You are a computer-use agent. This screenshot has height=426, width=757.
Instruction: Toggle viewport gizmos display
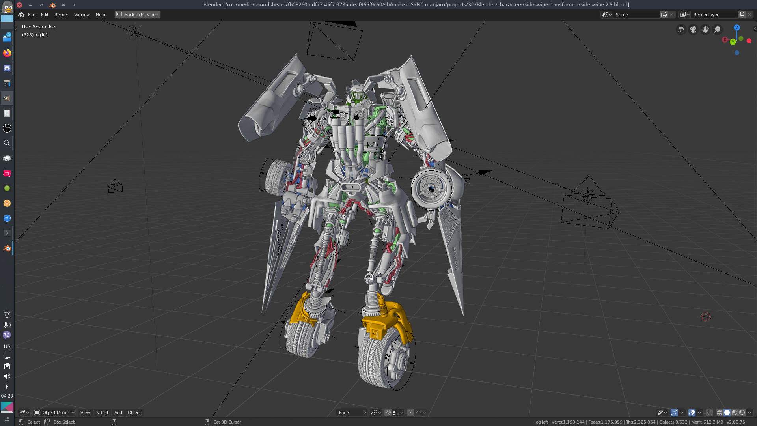[674, 413]
